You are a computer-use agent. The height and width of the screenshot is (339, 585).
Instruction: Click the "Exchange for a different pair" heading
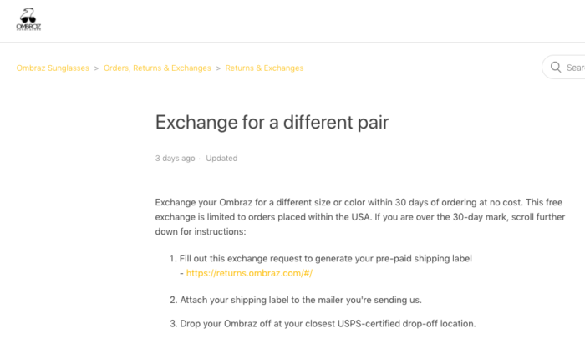pos(272,122)
